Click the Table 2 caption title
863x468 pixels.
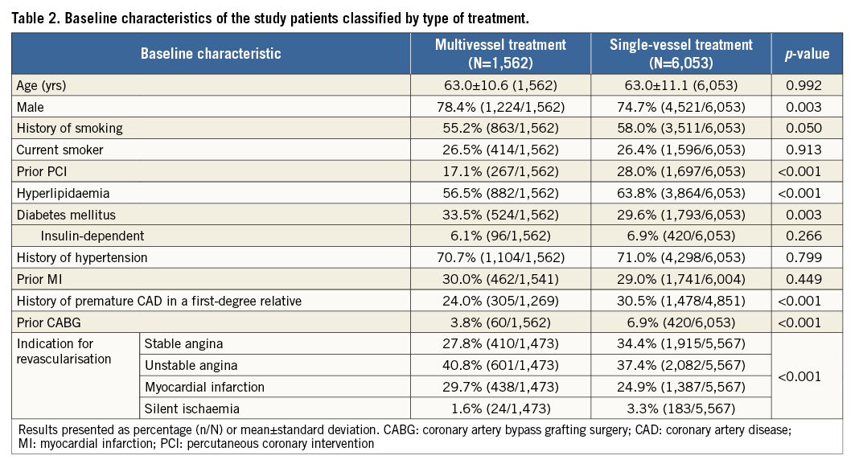click(x=270, y=18)
